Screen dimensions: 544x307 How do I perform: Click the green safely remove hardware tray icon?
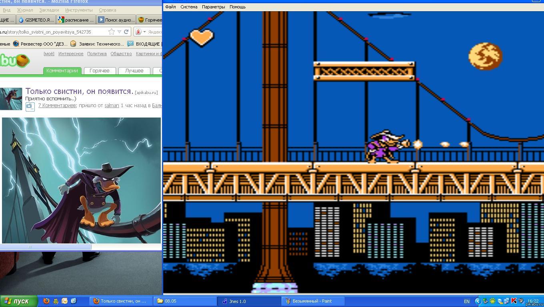coord(486,301)
